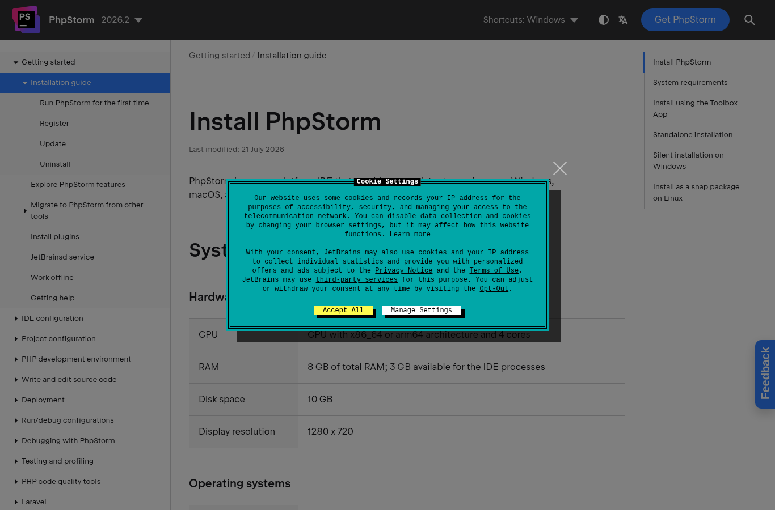Open Shortcuts: Windows dropdown
Viewport: 775px width, 510px height.
coord(530,20)
